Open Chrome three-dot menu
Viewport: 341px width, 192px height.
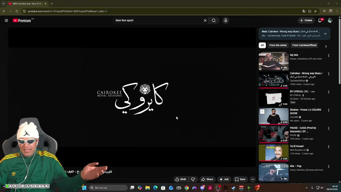click(x=337, y=11)
